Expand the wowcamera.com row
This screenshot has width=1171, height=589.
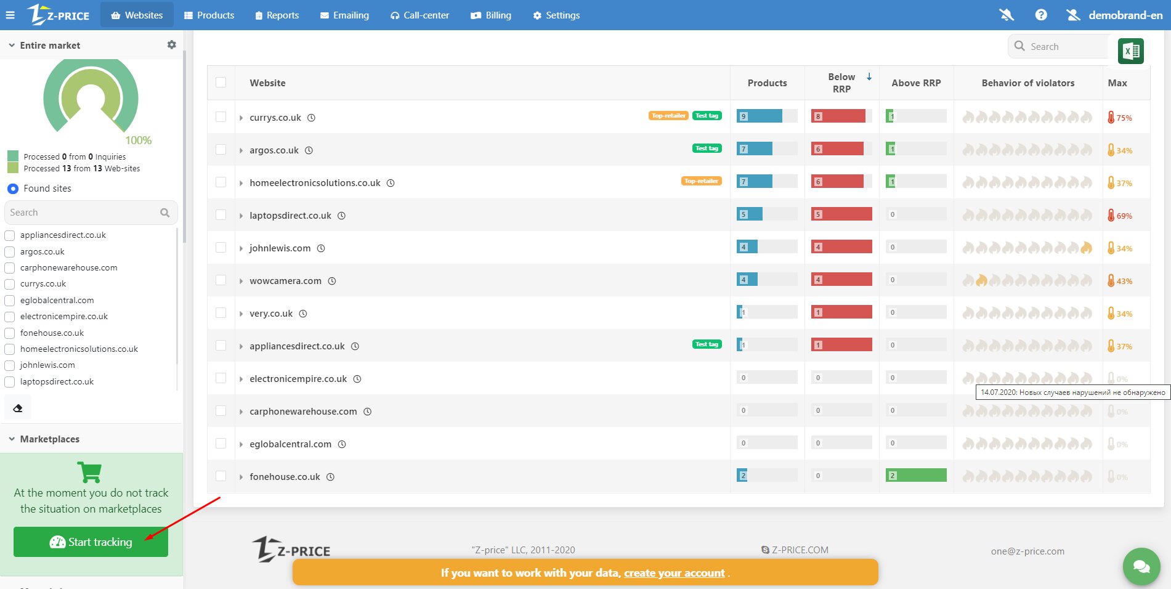point(241,281)
